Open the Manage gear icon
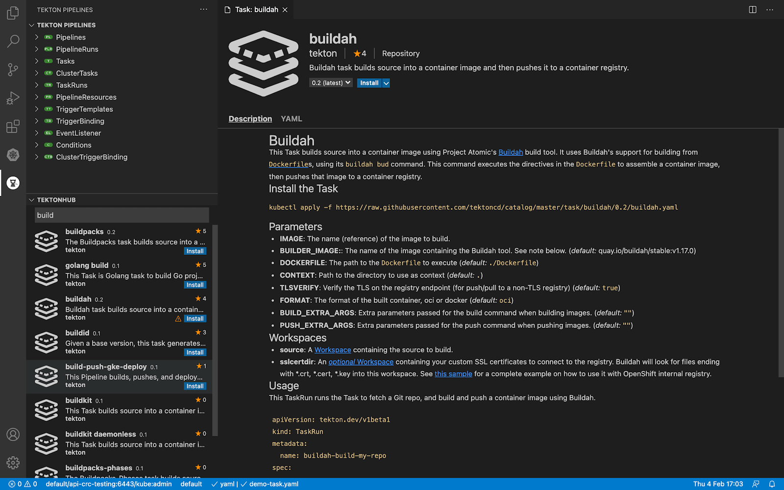The height and width of the screenshot is (490, 784). click(x=13, y=463)
